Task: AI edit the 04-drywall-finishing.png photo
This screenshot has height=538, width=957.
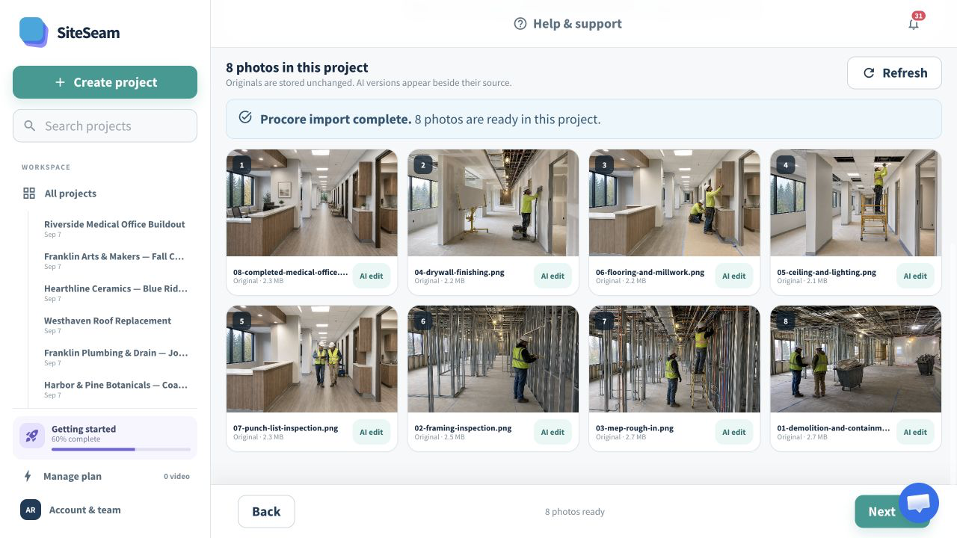Action: tap(553, 276)
